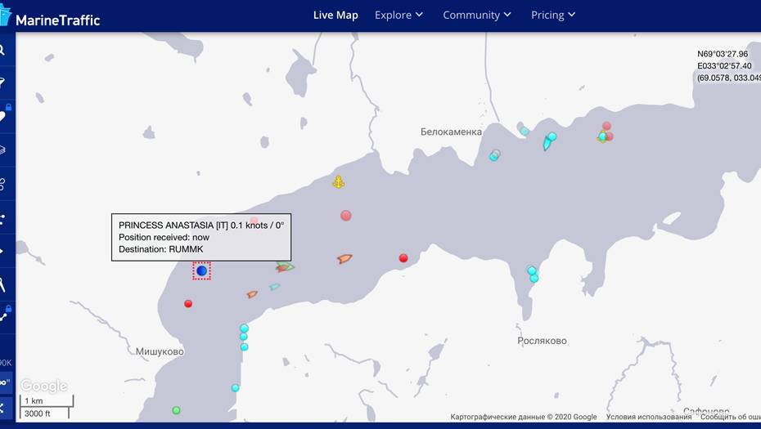Open the Pricing menu label

[547, 15]
